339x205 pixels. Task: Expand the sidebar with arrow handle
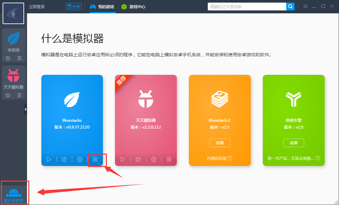coord(26,109)
